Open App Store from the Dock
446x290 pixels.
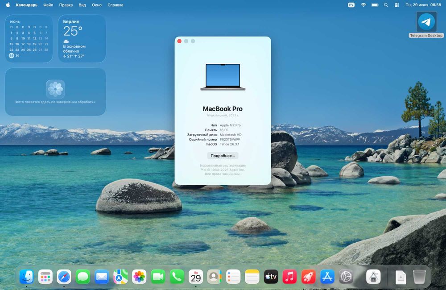coord(327,276)
